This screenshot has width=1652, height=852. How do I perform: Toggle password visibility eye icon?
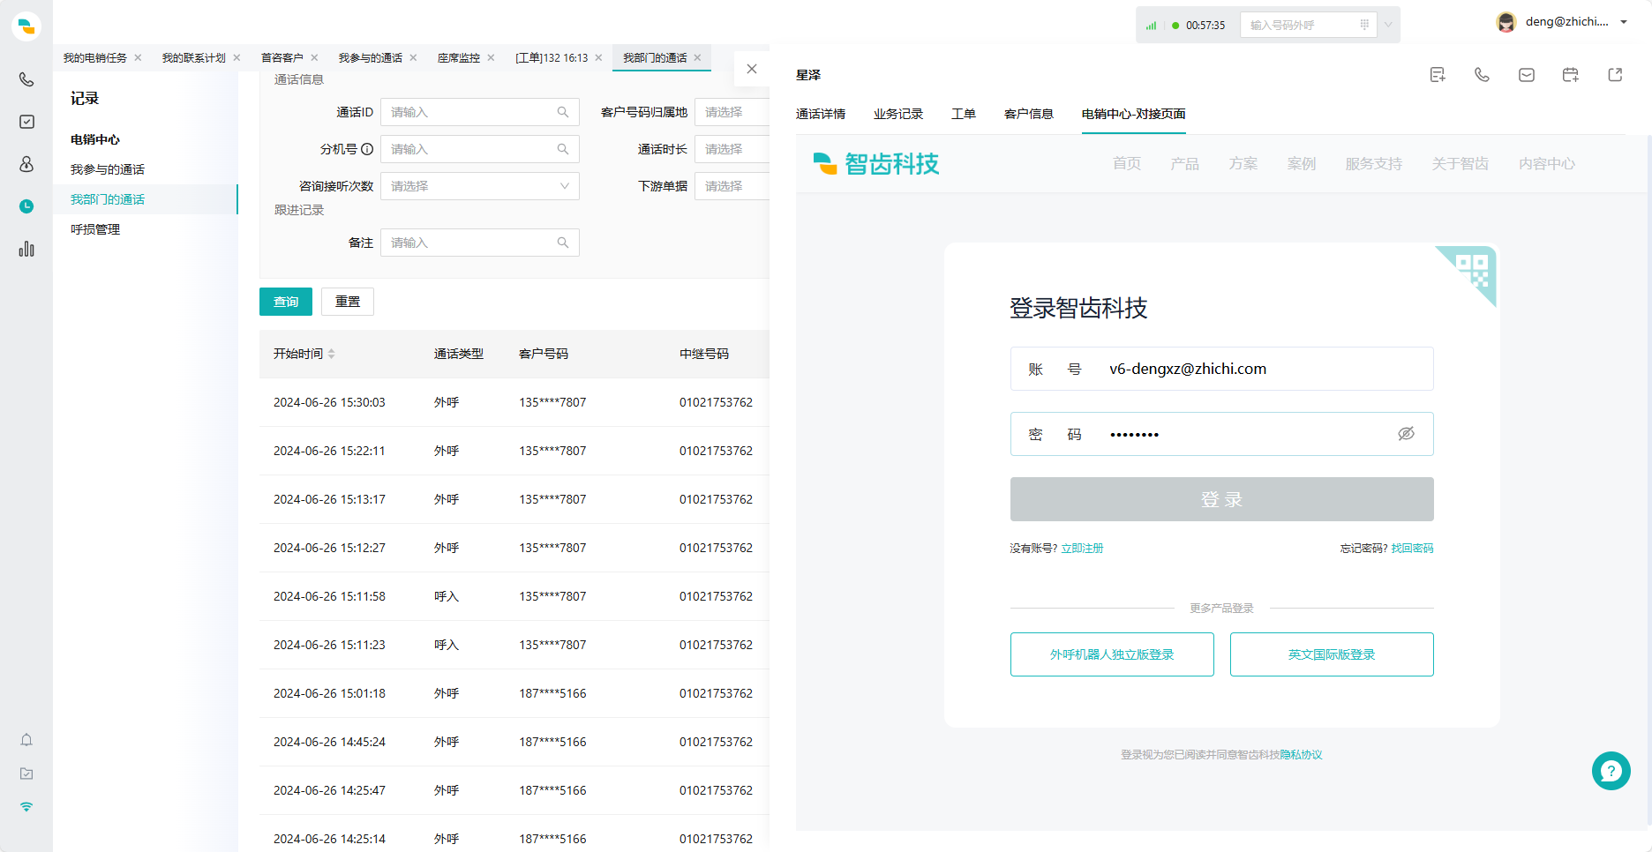pos(1407,434)
